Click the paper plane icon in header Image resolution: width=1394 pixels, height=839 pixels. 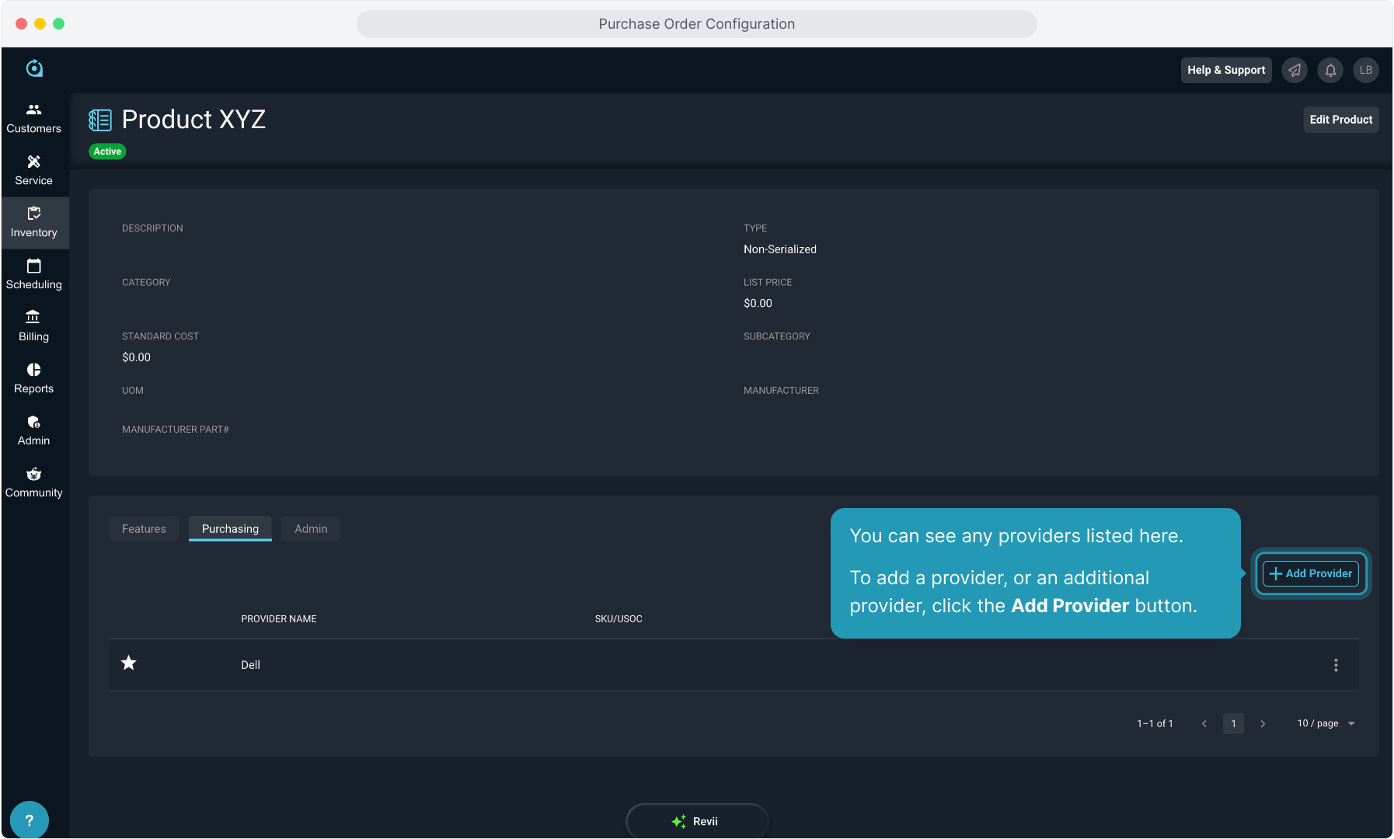click(x=1295, y=70)
